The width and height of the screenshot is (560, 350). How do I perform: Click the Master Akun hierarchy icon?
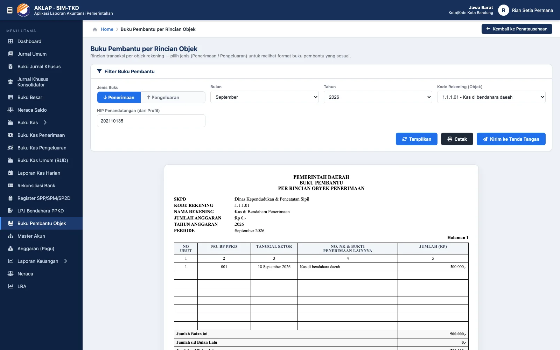[x=10, y=236]
